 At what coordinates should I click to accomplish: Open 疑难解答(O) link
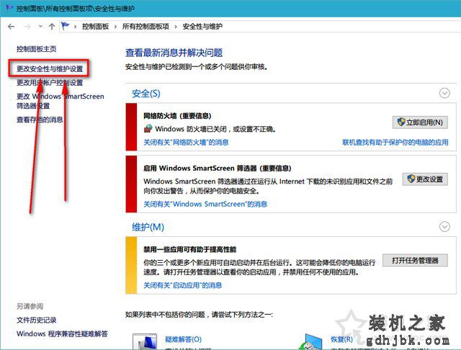point(183,339)
